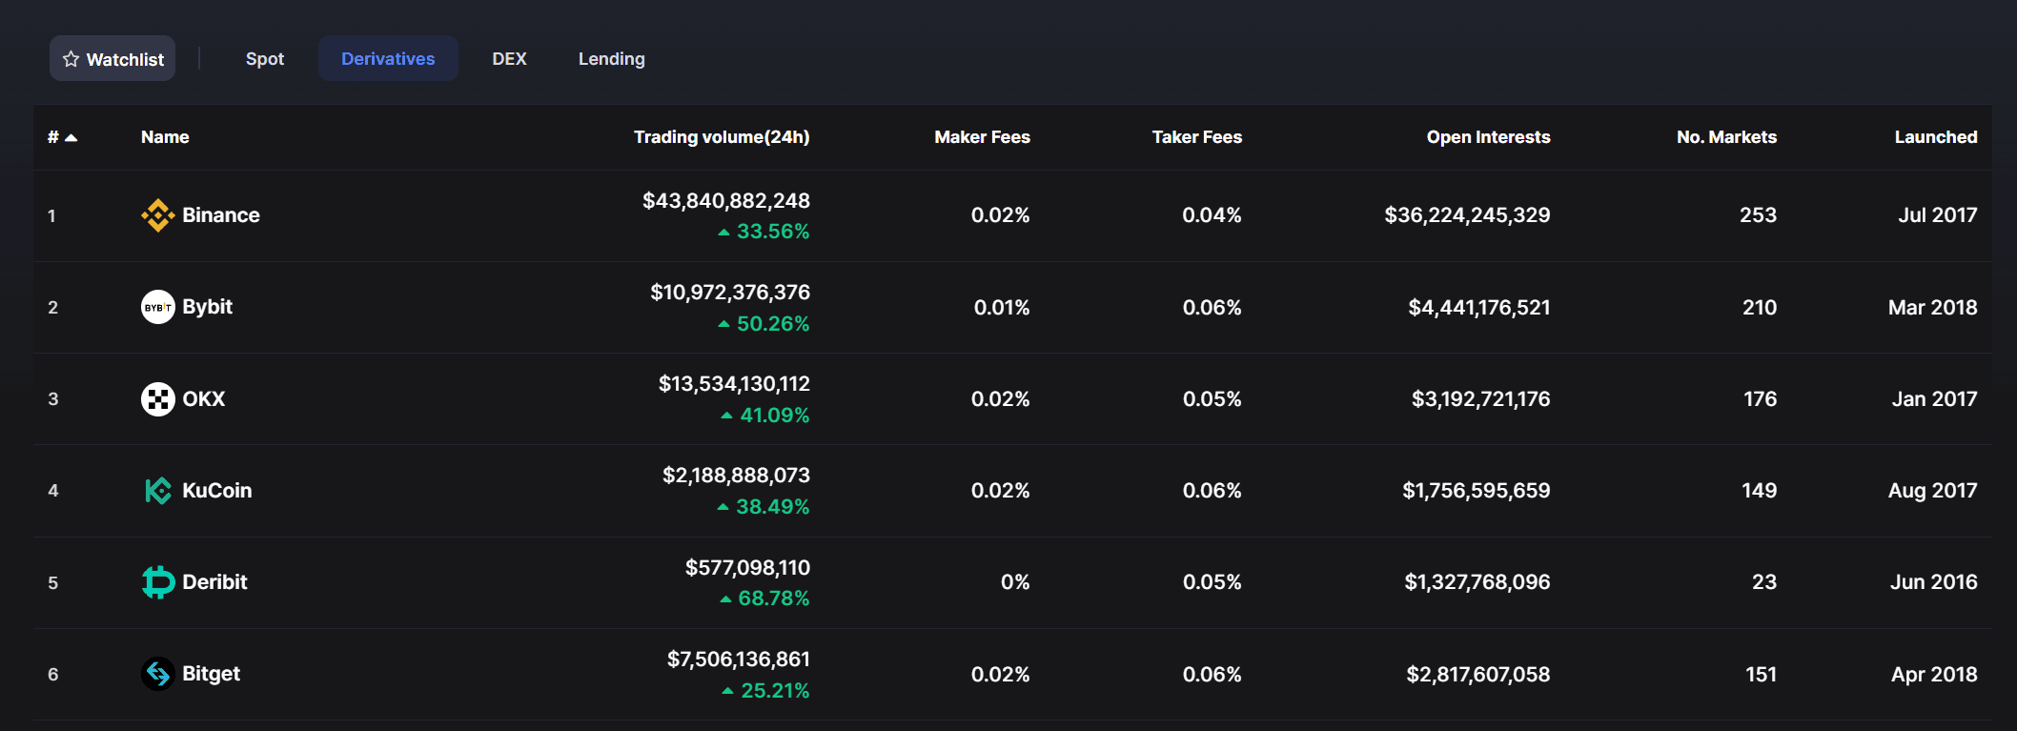Image resolution: width=2017 pixels, height=731 pixels.
Task: Click the KuCoin logo icon
Action: [x=158, y=491]
